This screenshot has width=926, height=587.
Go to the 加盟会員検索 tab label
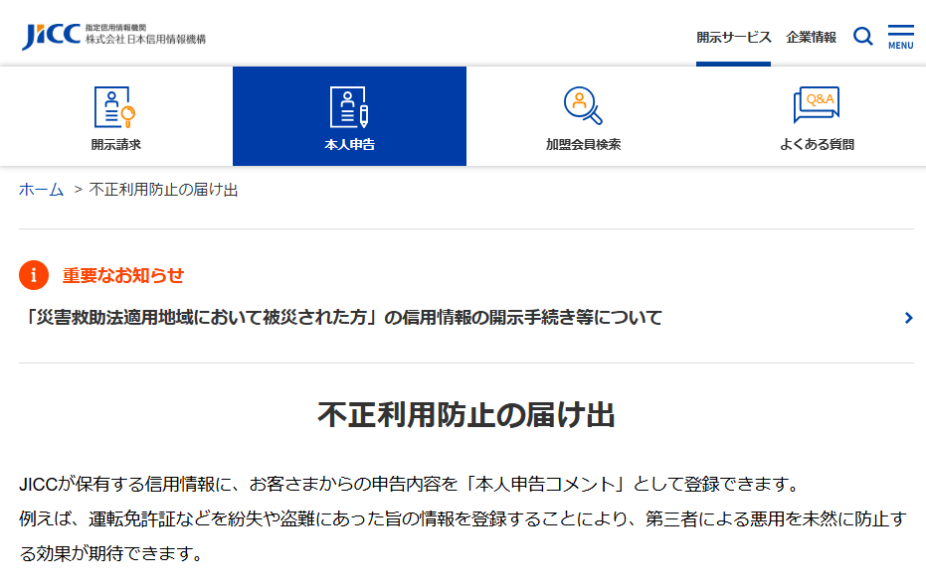coord(583,144)
